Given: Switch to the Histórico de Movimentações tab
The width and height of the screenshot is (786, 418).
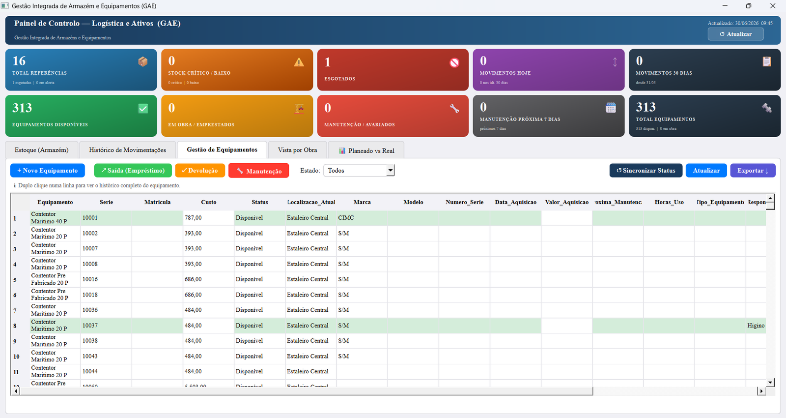Looking at the screenshot, I should (x=127, y=150).
